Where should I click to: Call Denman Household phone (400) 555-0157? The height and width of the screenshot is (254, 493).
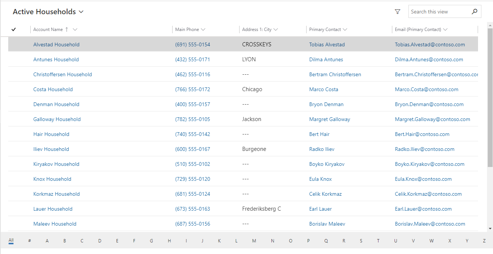click(193, 104)
